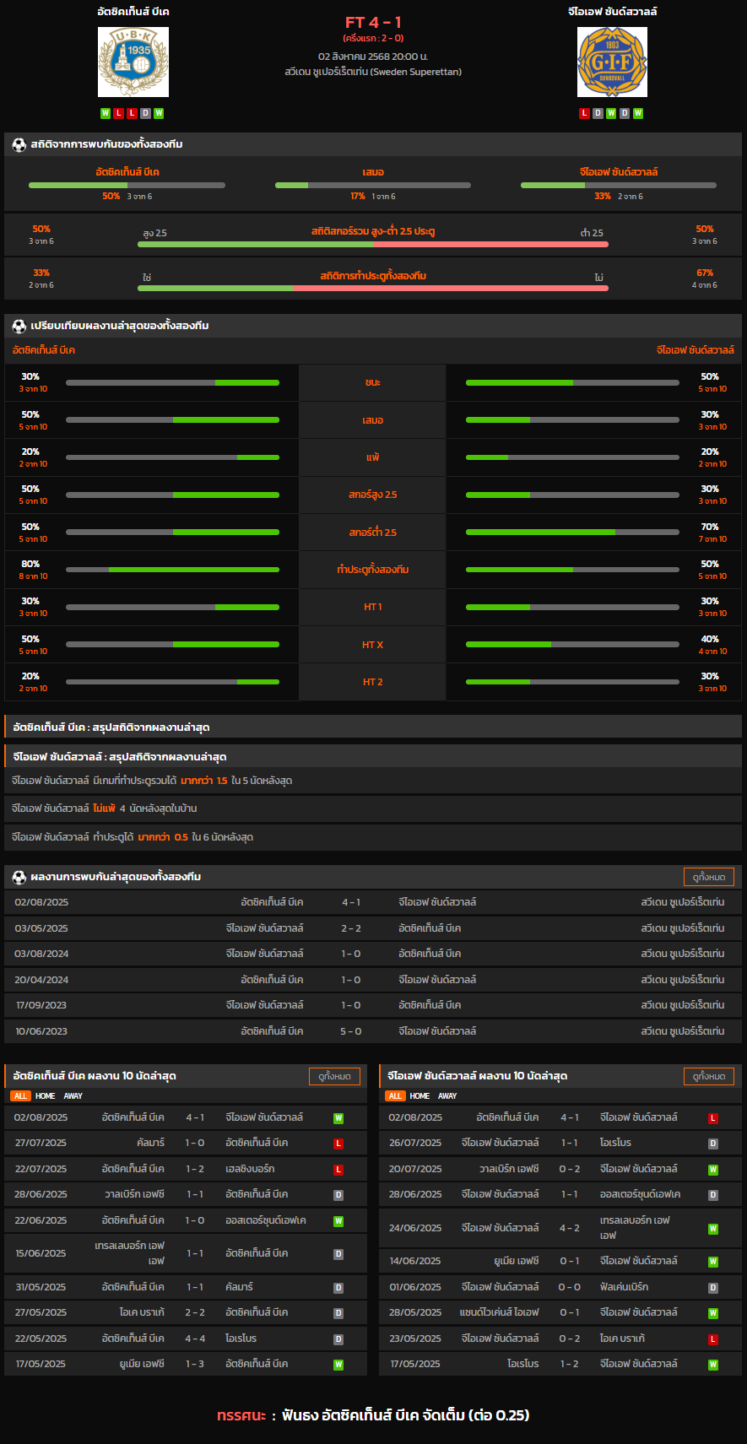The width and height of the screenshot is (747, 1444).
Task: Click W badge on Sundsvall 28/05/2025 row
Action: pos(713,1313)
